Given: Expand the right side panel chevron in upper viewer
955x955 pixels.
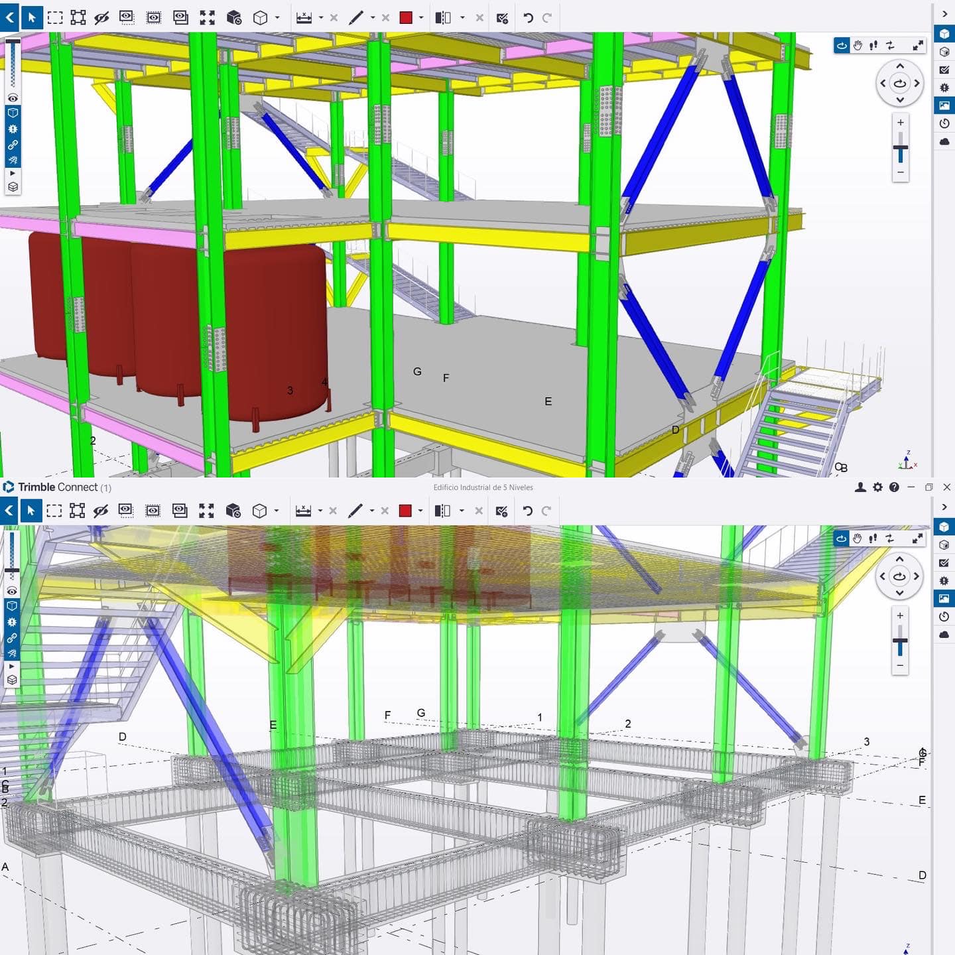Looking at the screenshot, I should [944, 14].
